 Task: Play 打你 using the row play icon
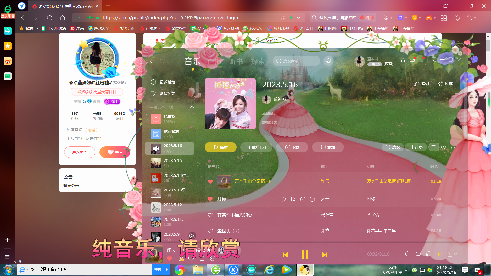tap(284, 199)
